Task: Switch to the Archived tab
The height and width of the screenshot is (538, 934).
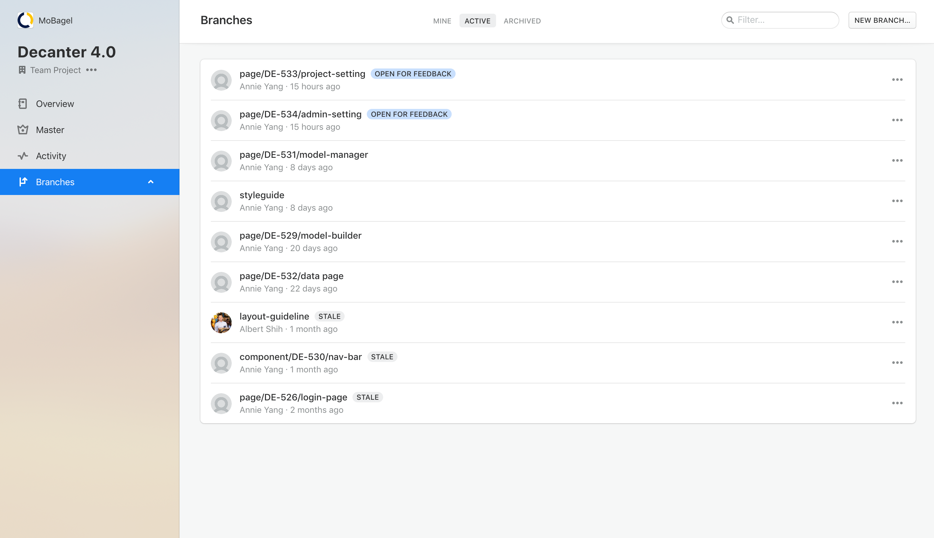Action: [x=522, y=21]
